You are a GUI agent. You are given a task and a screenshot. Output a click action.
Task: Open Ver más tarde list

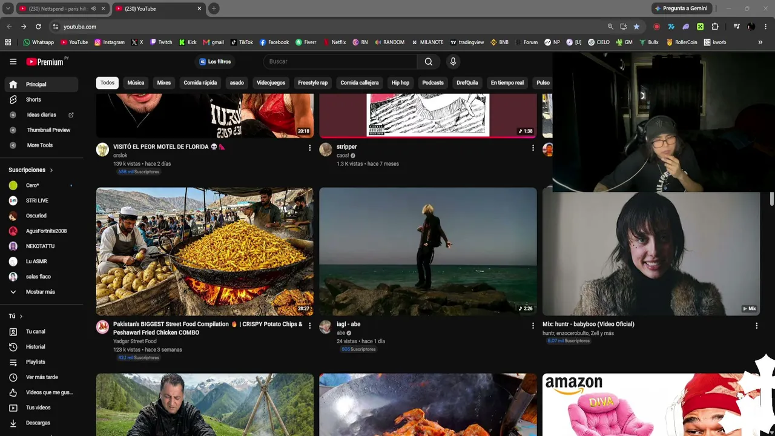[41, 377]
